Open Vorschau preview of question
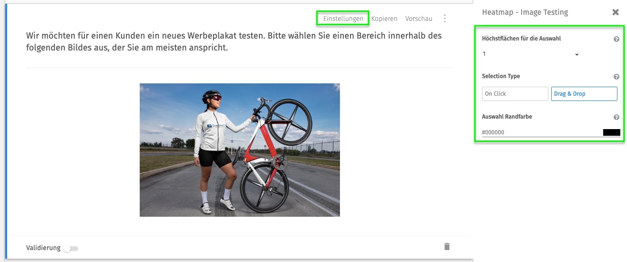The width and height of the screenshot is (627, 262). (419, 19)
